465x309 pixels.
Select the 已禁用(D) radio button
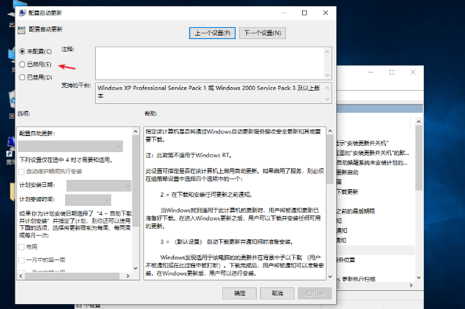pyautogui.click(x=22, y=77)
